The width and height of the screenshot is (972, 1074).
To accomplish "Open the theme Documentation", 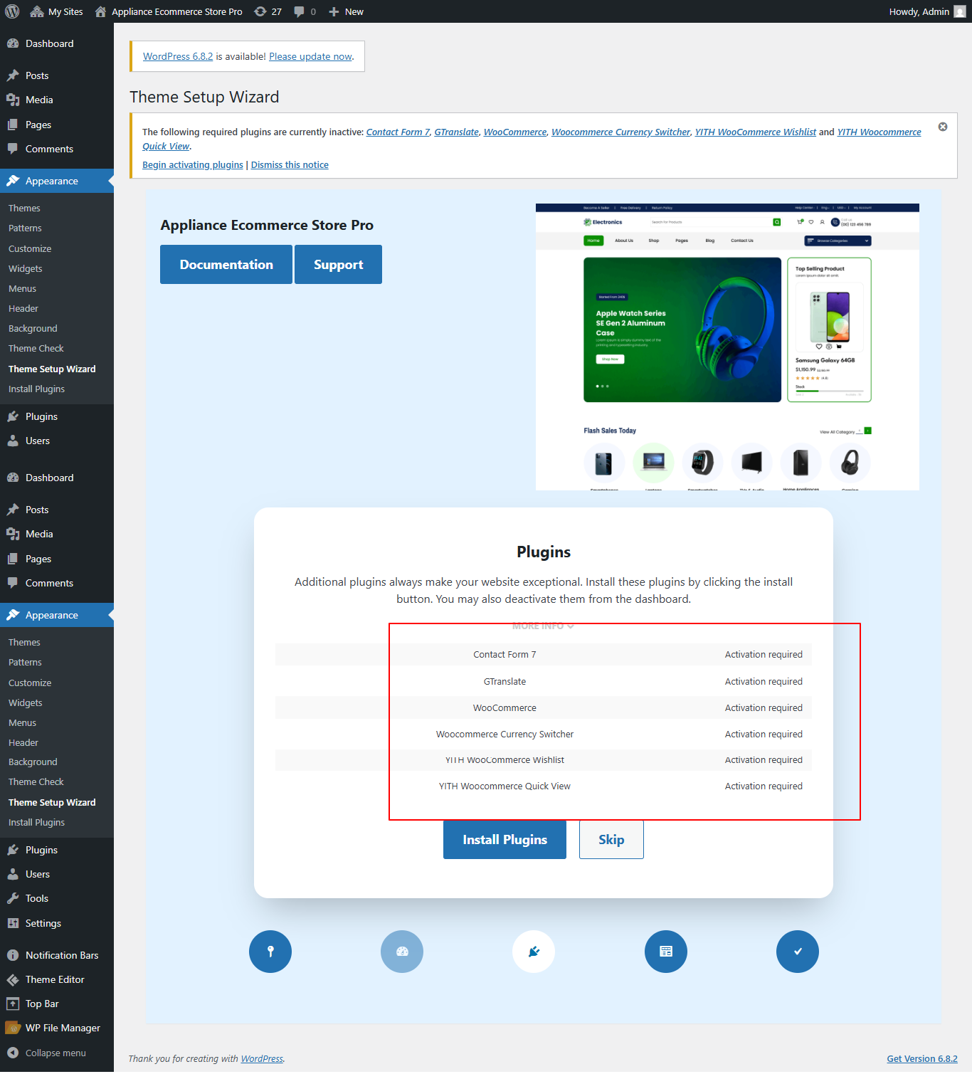I will click(x=226, y=264).
